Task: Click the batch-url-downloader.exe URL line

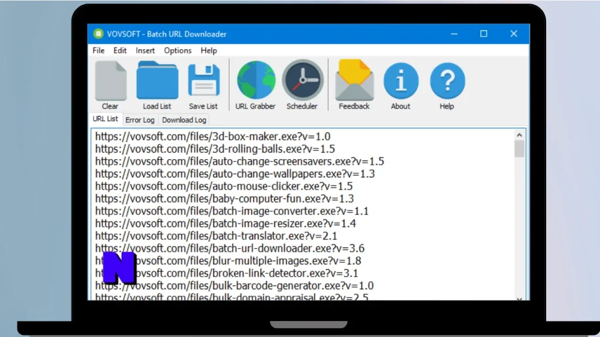Action: click(x=230, y=248)
